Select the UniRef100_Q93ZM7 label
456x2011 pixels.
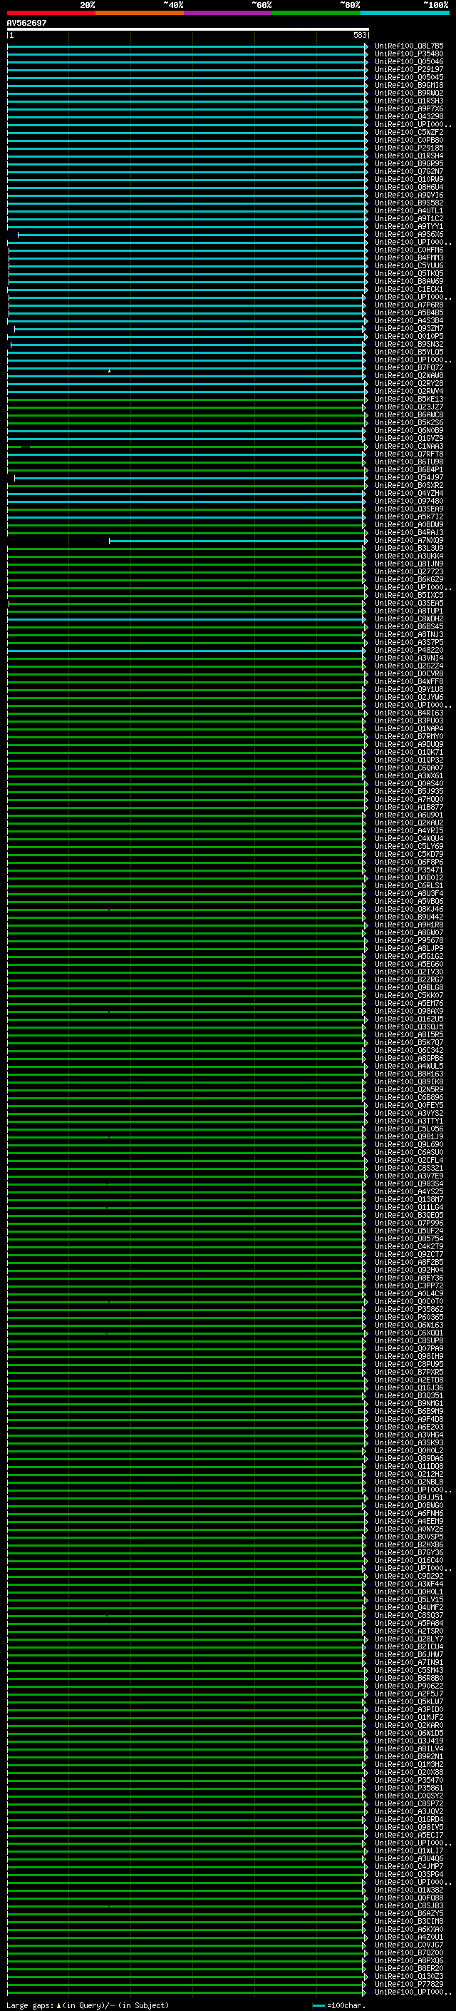(409, 329)
